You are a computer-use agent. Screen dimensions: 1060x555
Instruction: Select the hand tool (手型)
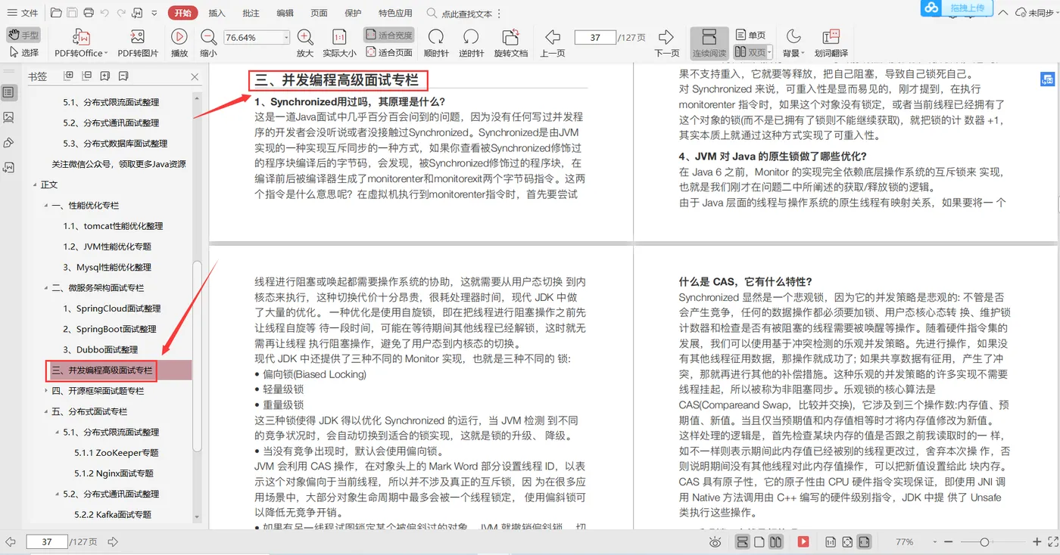23,36
